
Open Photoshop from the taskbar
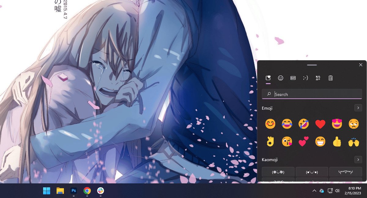[x=74, y=191]
